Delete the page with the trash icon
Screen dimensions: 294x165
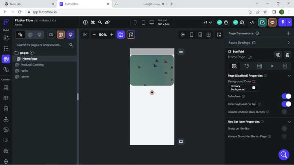tap(287, 55)
